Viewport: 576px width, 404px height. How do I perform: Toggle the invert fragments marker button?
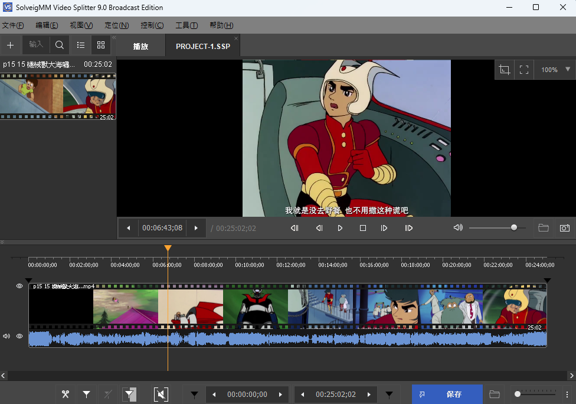tap(129, 395)
